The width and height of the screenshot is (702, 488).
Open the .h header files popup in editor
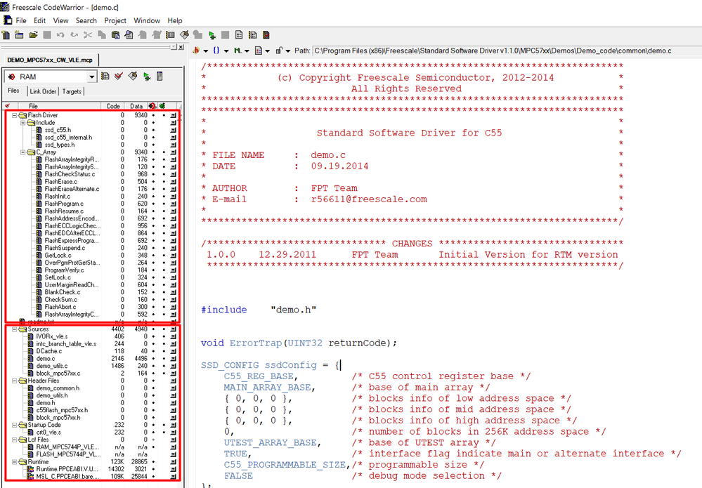(200, 51)
